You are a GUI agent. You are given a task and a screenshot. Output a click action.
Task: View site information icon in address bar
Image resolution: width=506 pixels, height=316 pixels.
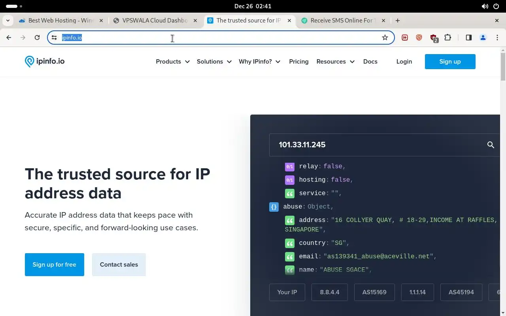click(54, 38)
